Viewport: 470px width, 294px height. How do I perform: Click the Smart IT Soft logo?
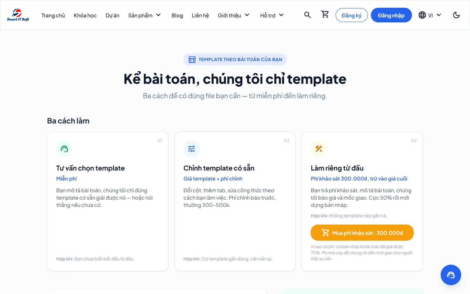pyautogui.click(x=18, y=15)
